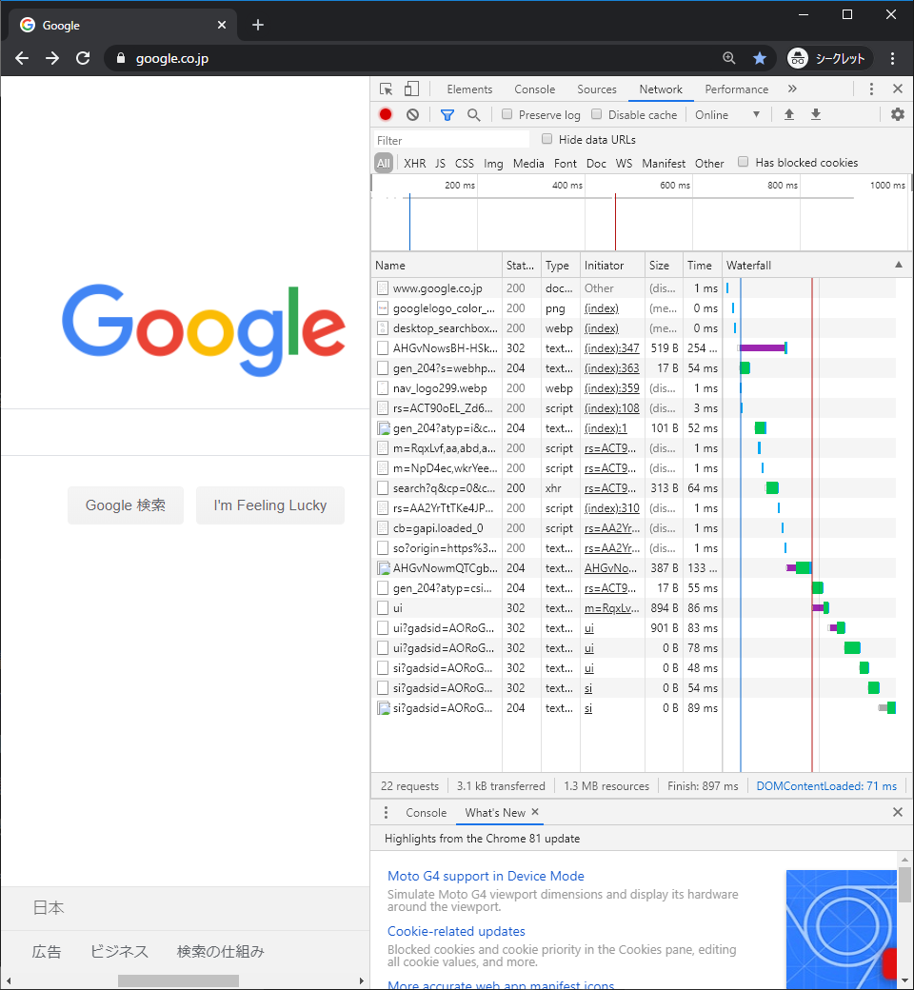The image size is (914, 990).
Task: Switch to the Sources tab
Action: (x=597, y=89)
